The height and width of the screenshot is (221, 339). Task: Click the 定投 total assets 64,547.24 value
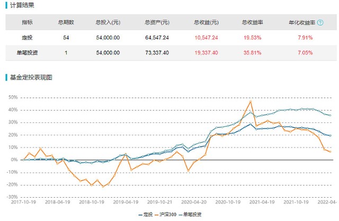(x=157, y=38)
